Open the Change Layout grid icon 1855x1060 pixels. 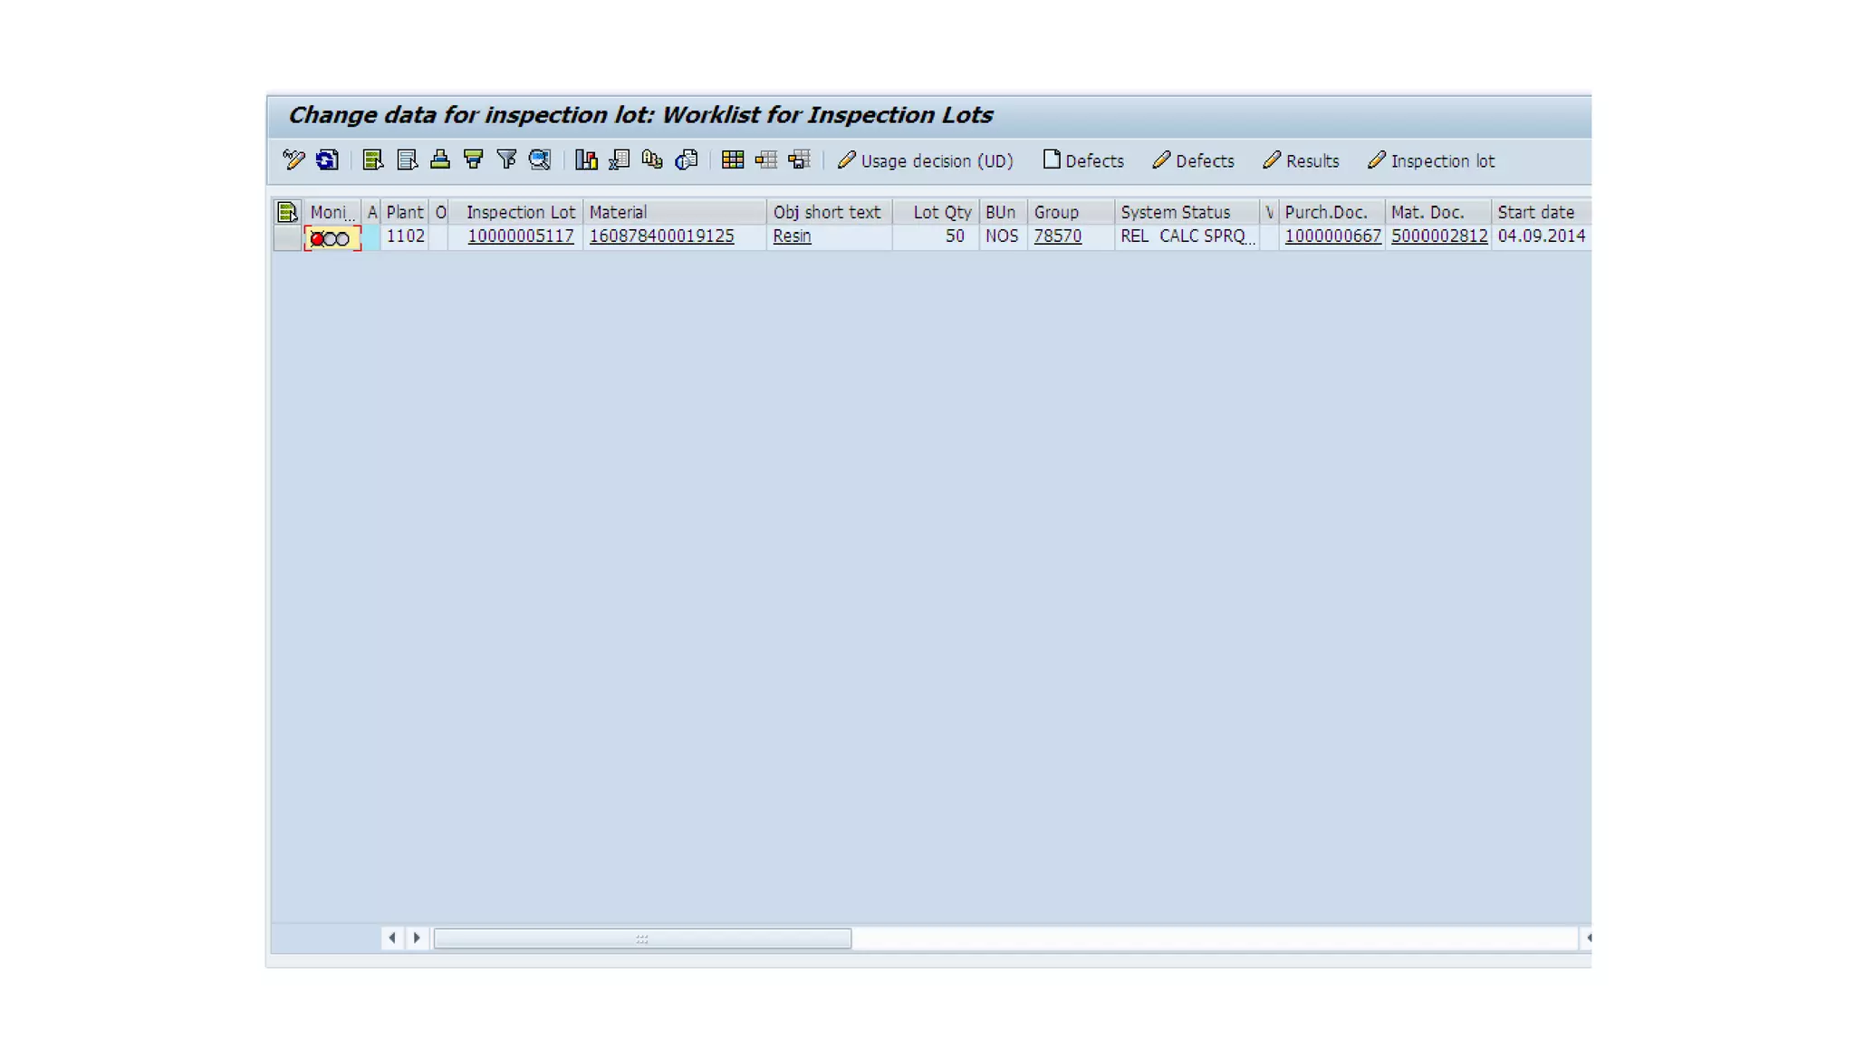point(733,160)
